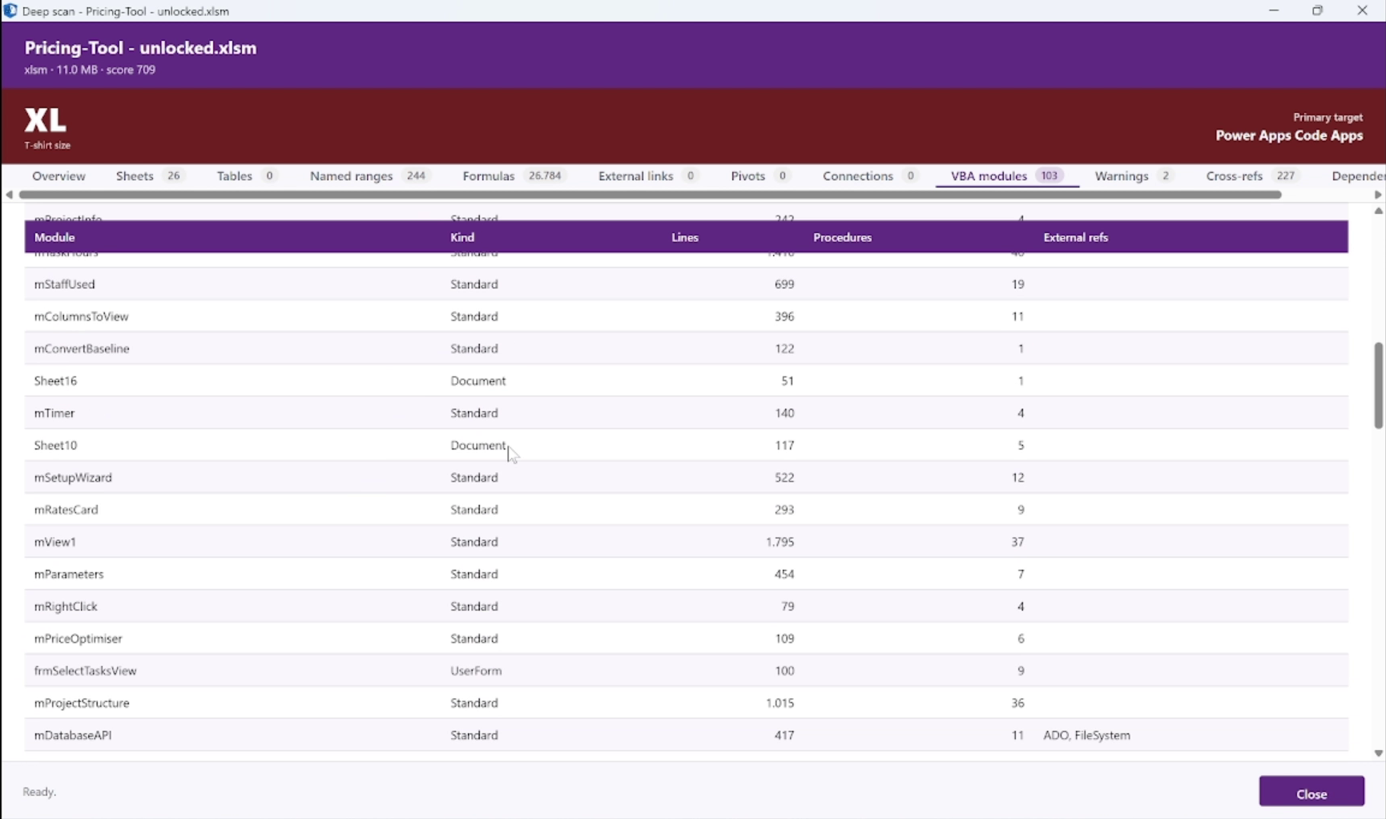This screenshot has width=1386, height=819.
Task: Switch to the Sheets tab
Action: (149, 175)
